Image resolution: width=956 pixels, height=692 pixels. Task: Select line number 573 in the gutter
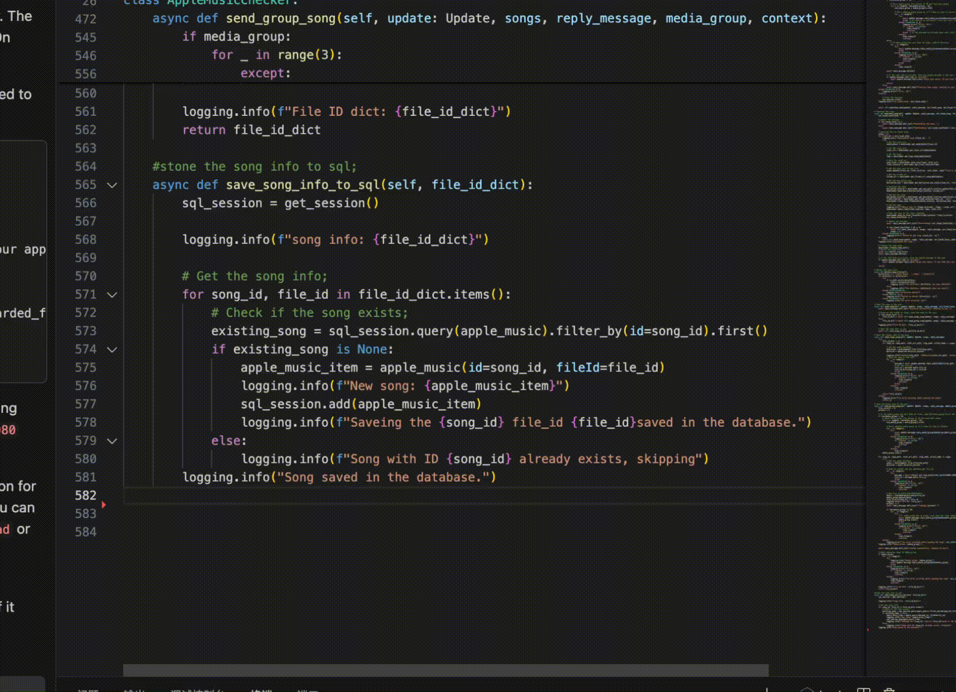[x=85, y=331]
